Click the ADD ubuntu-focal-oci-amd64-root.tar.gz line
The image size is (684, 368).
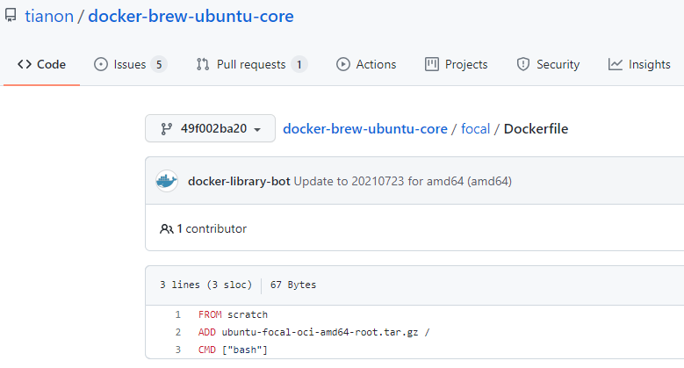coord(313,332)
